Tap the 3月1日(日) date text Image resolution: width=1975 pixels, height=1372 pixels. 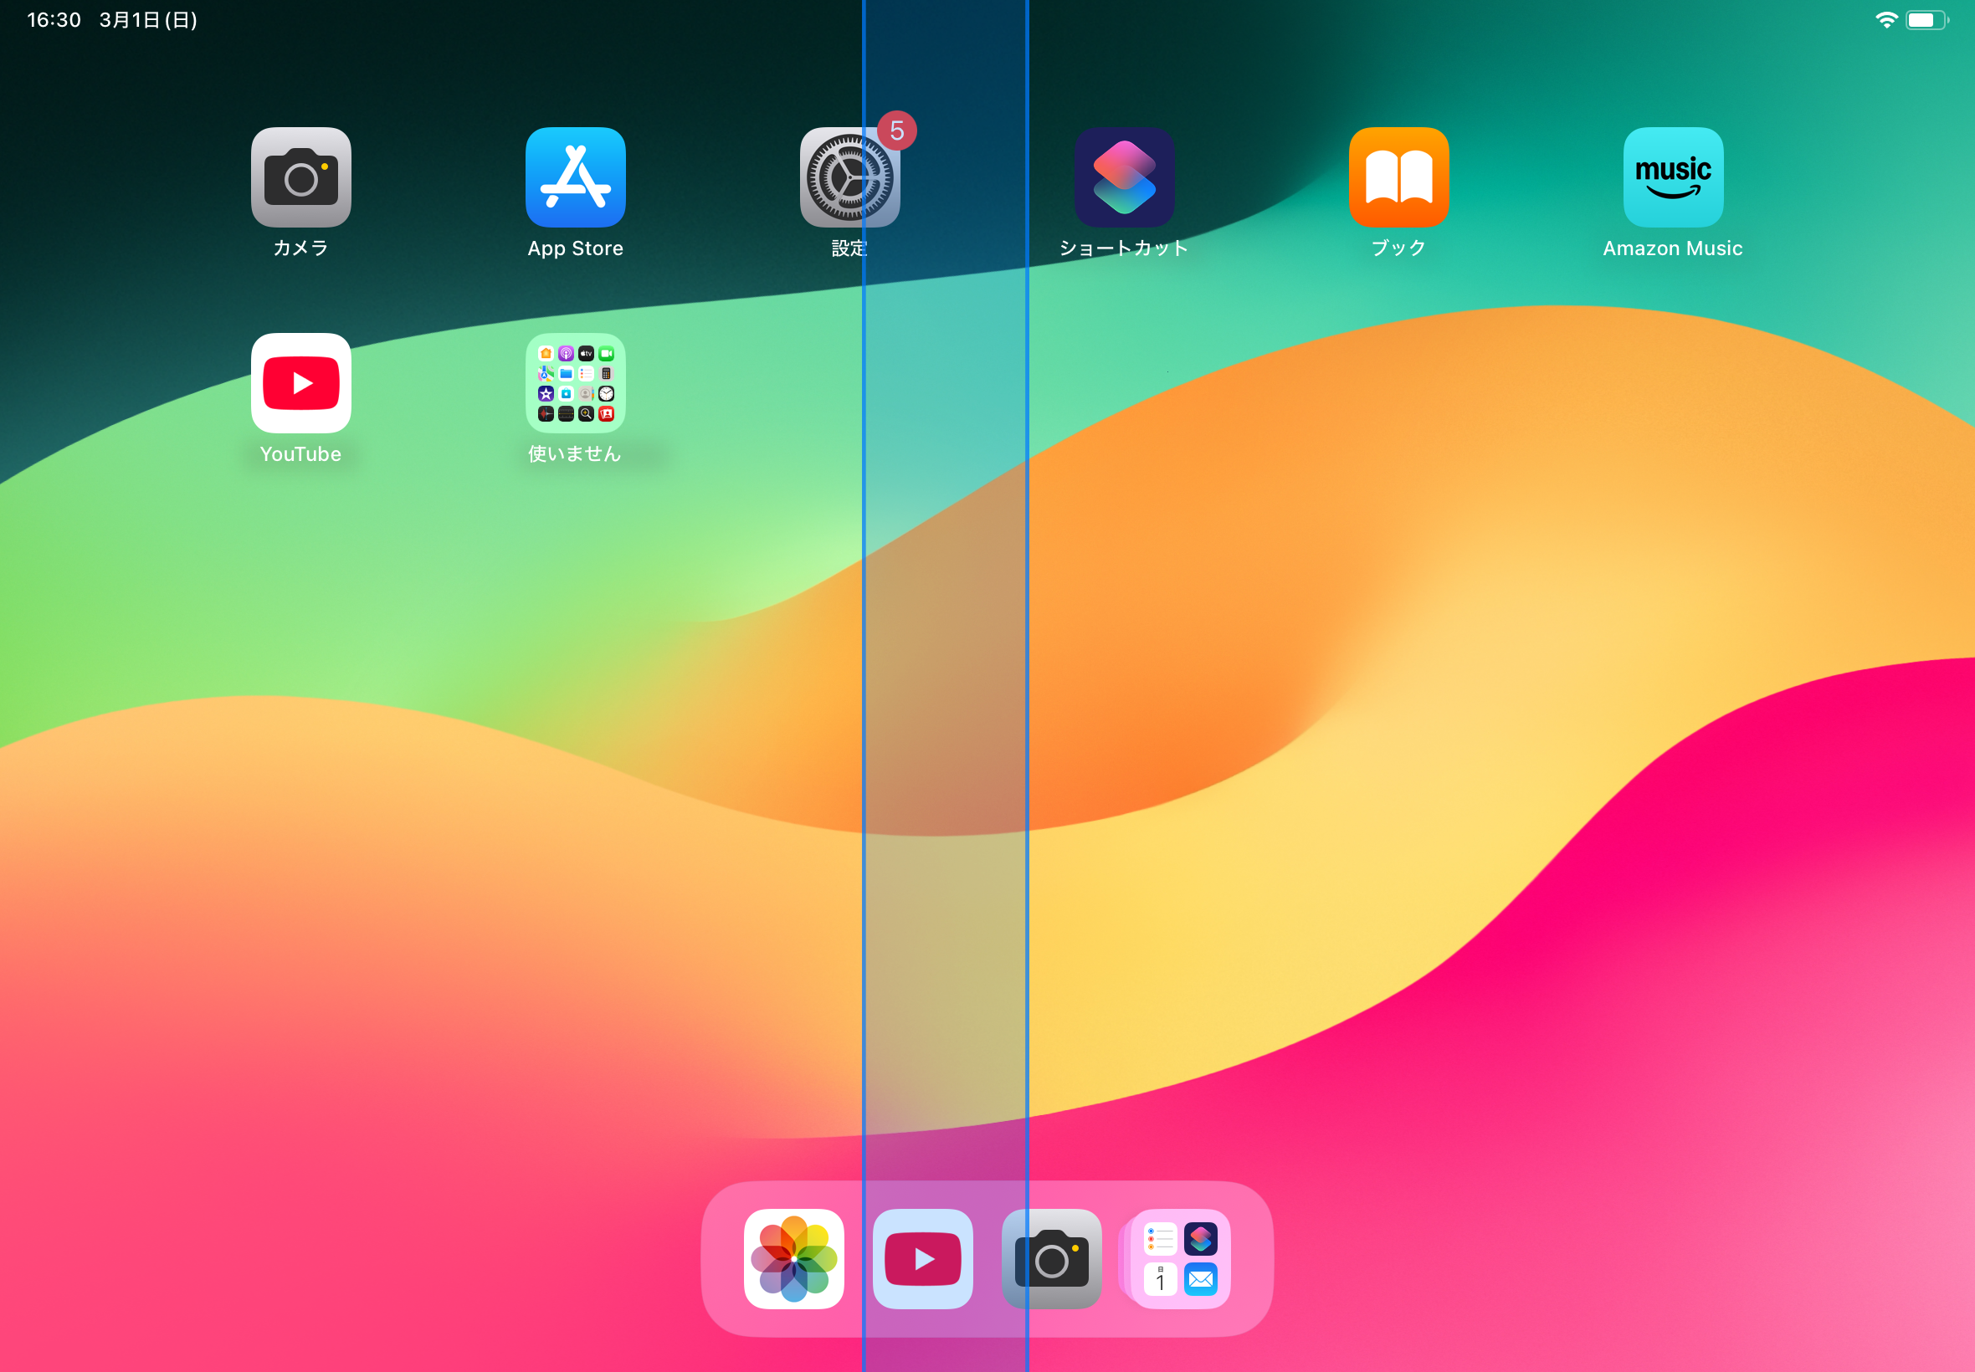pyautogui.click(x=148, y=20)
